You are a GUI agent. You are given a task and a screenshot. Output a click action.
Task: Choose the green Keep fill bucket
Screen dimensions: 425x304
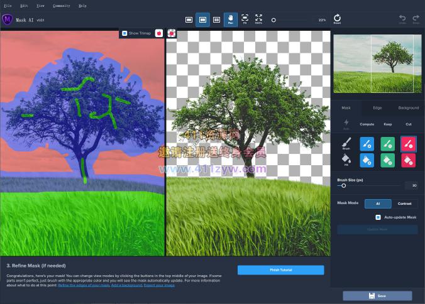click(387, 160)
